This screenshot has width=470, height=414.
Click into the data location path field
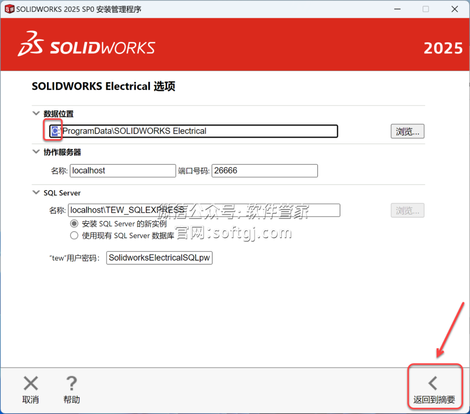(x=194, y=131)
